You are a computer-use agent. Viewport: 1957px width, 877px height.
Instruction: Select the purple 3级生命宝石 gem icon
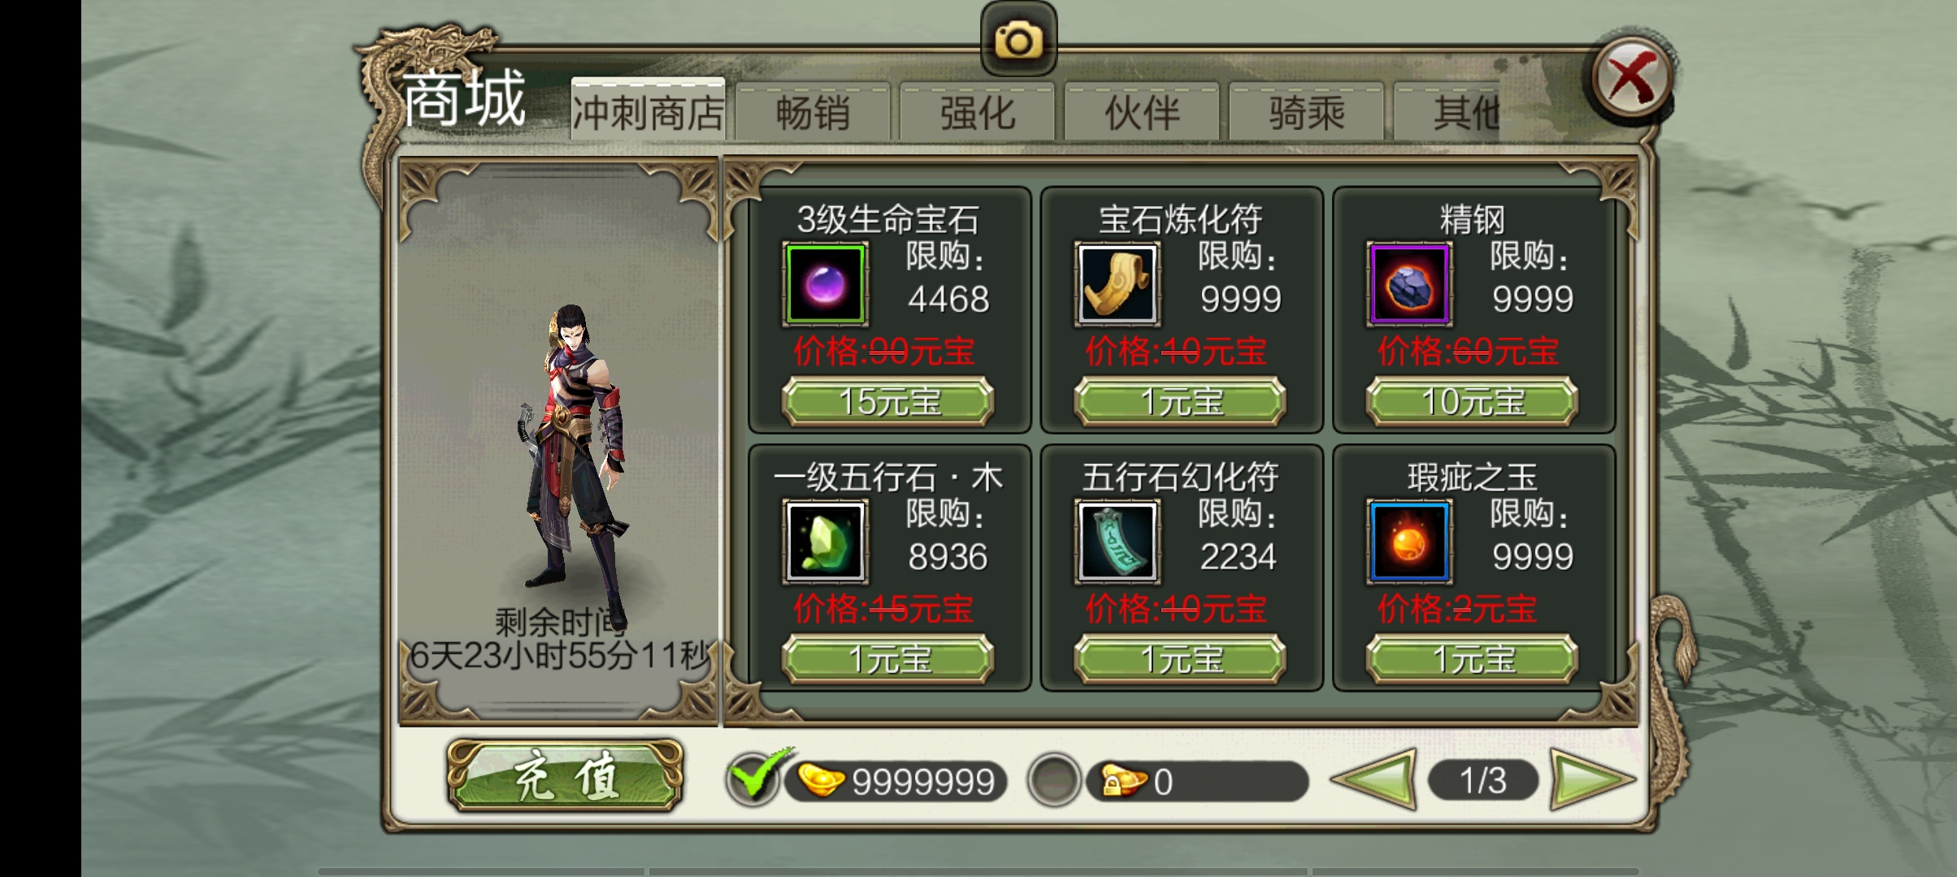pyautogui.click(x=825, y=284)
